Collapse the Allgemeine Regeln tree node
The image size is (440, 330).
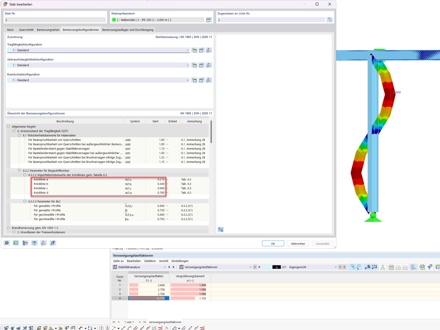[x=8, y=127]
